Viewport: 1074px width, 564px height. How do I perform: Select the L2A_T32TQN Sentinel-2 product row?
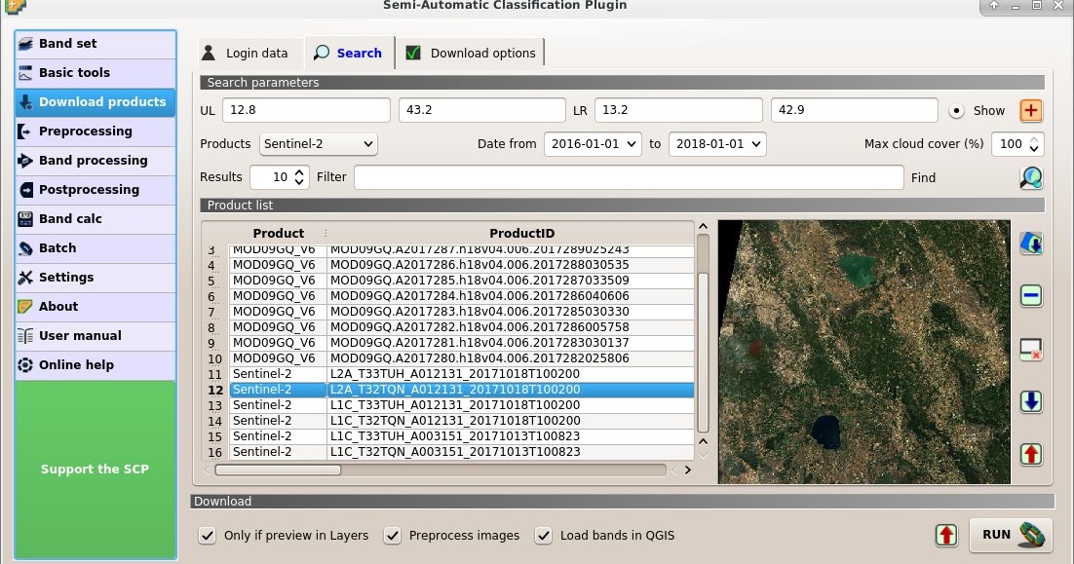(x=456, y=389)
